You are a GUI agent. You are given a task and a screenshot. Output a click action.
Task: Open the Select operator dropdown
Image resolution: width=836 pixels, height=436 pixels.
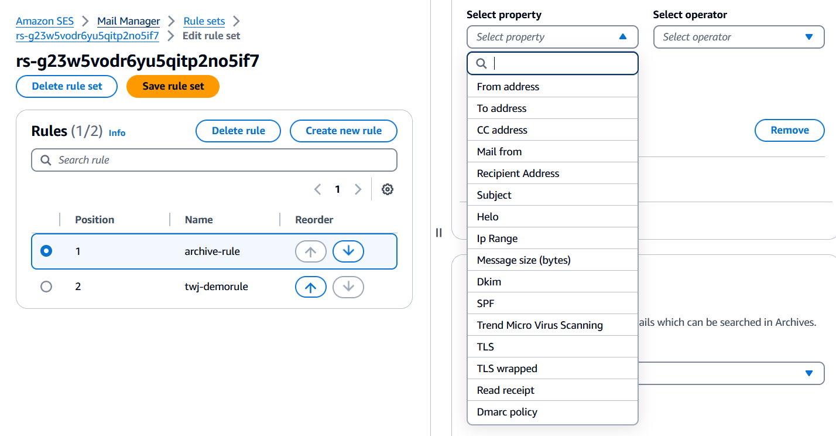(x=739, y=36)
